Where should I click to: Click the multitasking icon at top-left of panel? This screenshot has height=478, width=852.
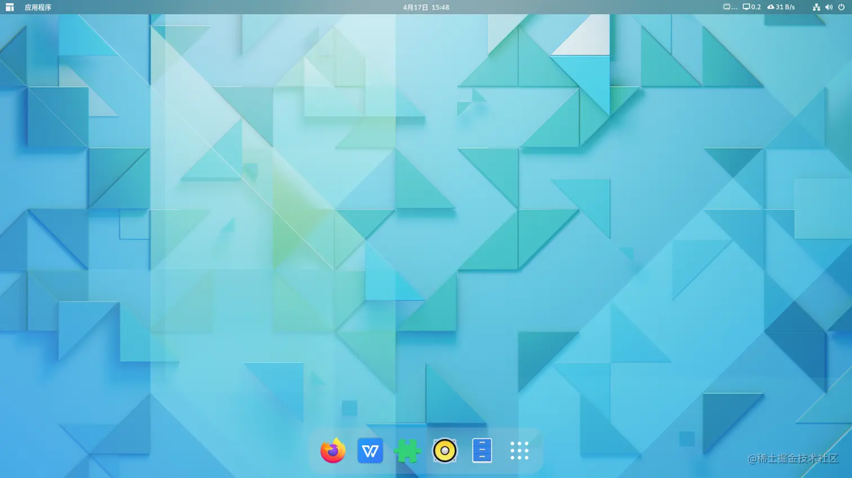pyautogui.click(x=9, y=7)
